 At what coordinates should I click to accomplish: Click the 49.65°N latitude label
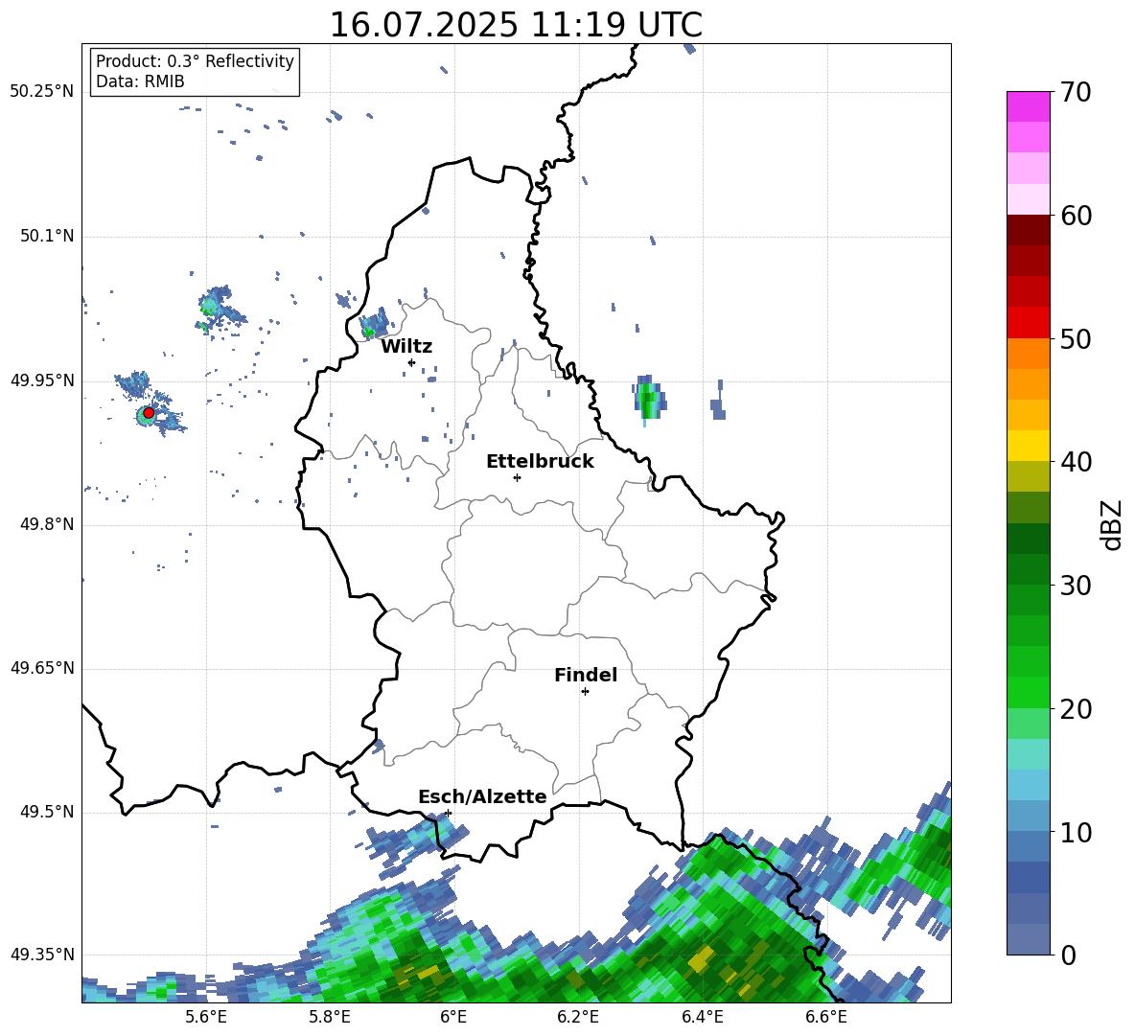pos(42,667)
